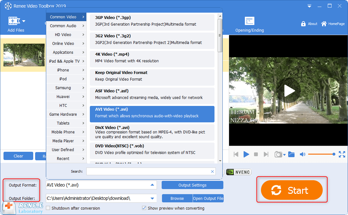Play the video using bottom play control
Viewport: 348px width, 215px height.
click(246, 154)
